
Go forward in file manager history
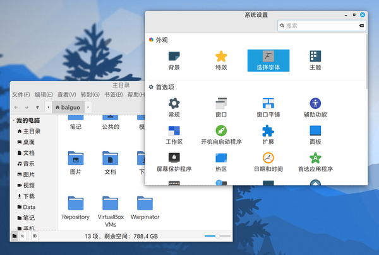coord(27,107)
